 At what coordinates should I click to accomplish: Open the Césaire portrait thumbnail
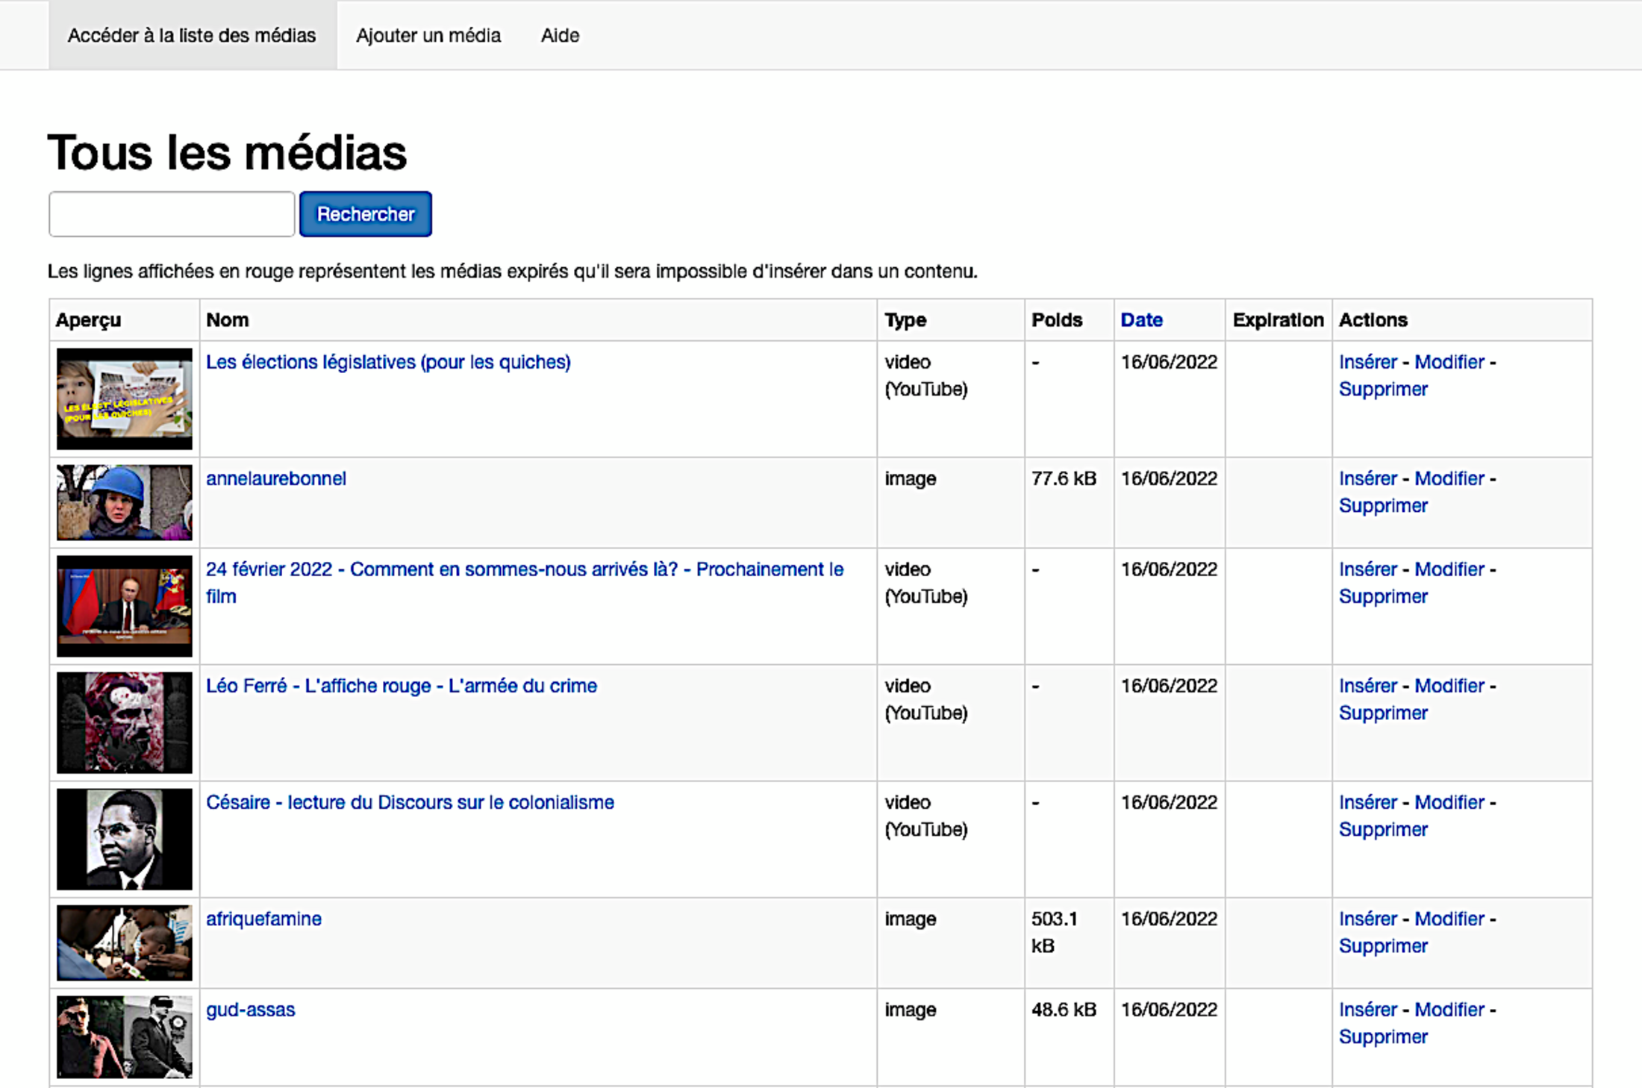pos(125,839)
